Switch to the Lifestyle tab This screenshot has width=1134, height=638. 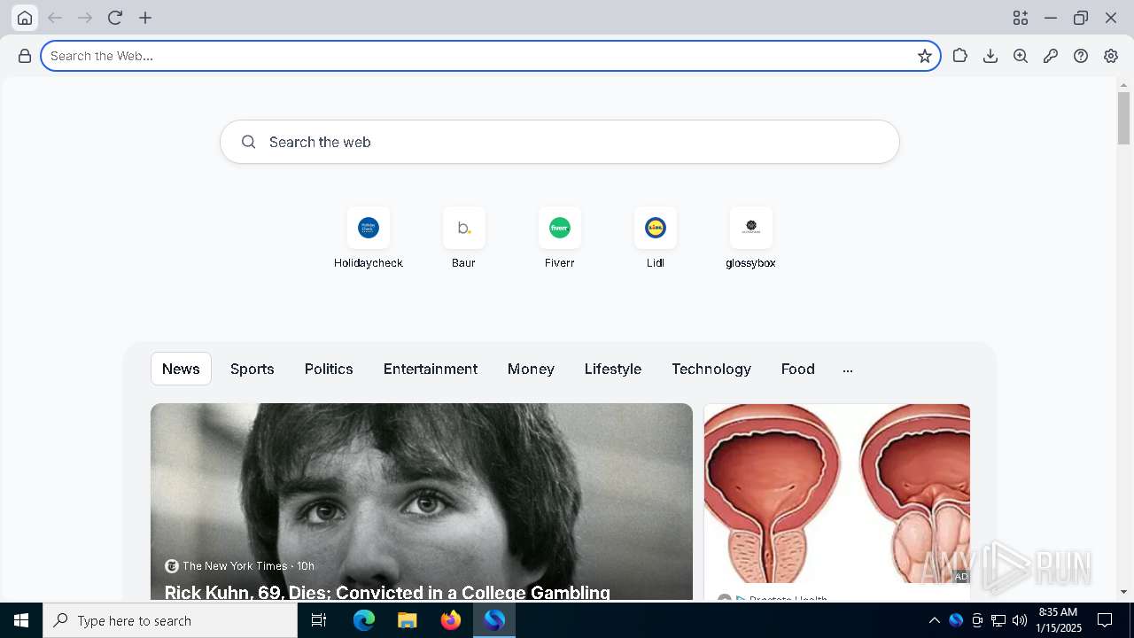click(x=613, y=369)
